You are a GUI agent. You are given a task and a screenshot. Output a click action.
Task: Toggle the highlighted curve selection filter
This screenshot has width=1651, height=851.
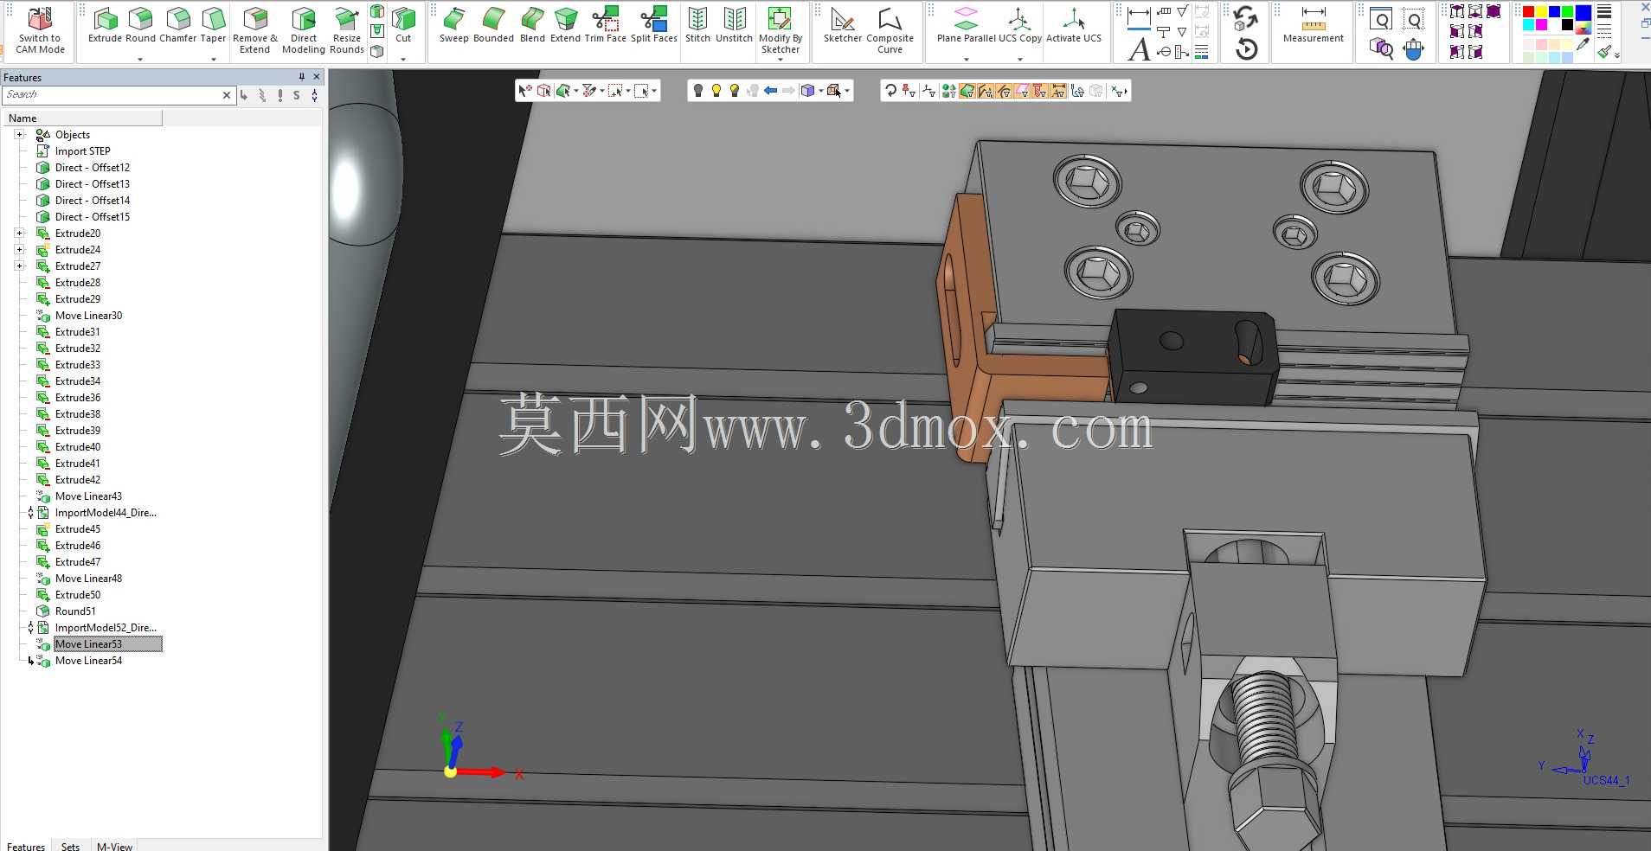(x=1004, y=90)
